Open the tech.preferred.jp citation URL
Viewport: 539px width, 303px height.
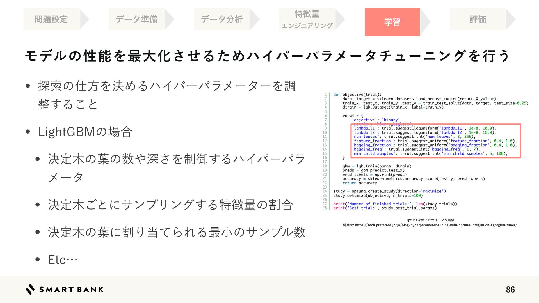tap(435, 225)
